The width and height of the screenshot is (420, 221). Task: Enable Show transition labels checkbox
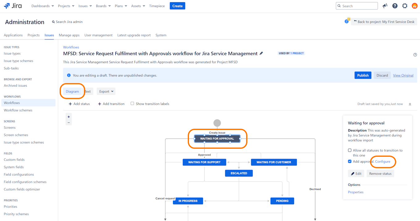(132, 104)
